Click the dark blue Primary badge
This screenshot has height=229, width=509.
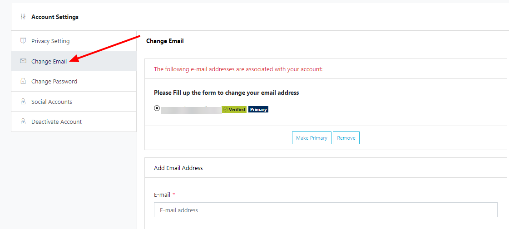pos(258,109)
